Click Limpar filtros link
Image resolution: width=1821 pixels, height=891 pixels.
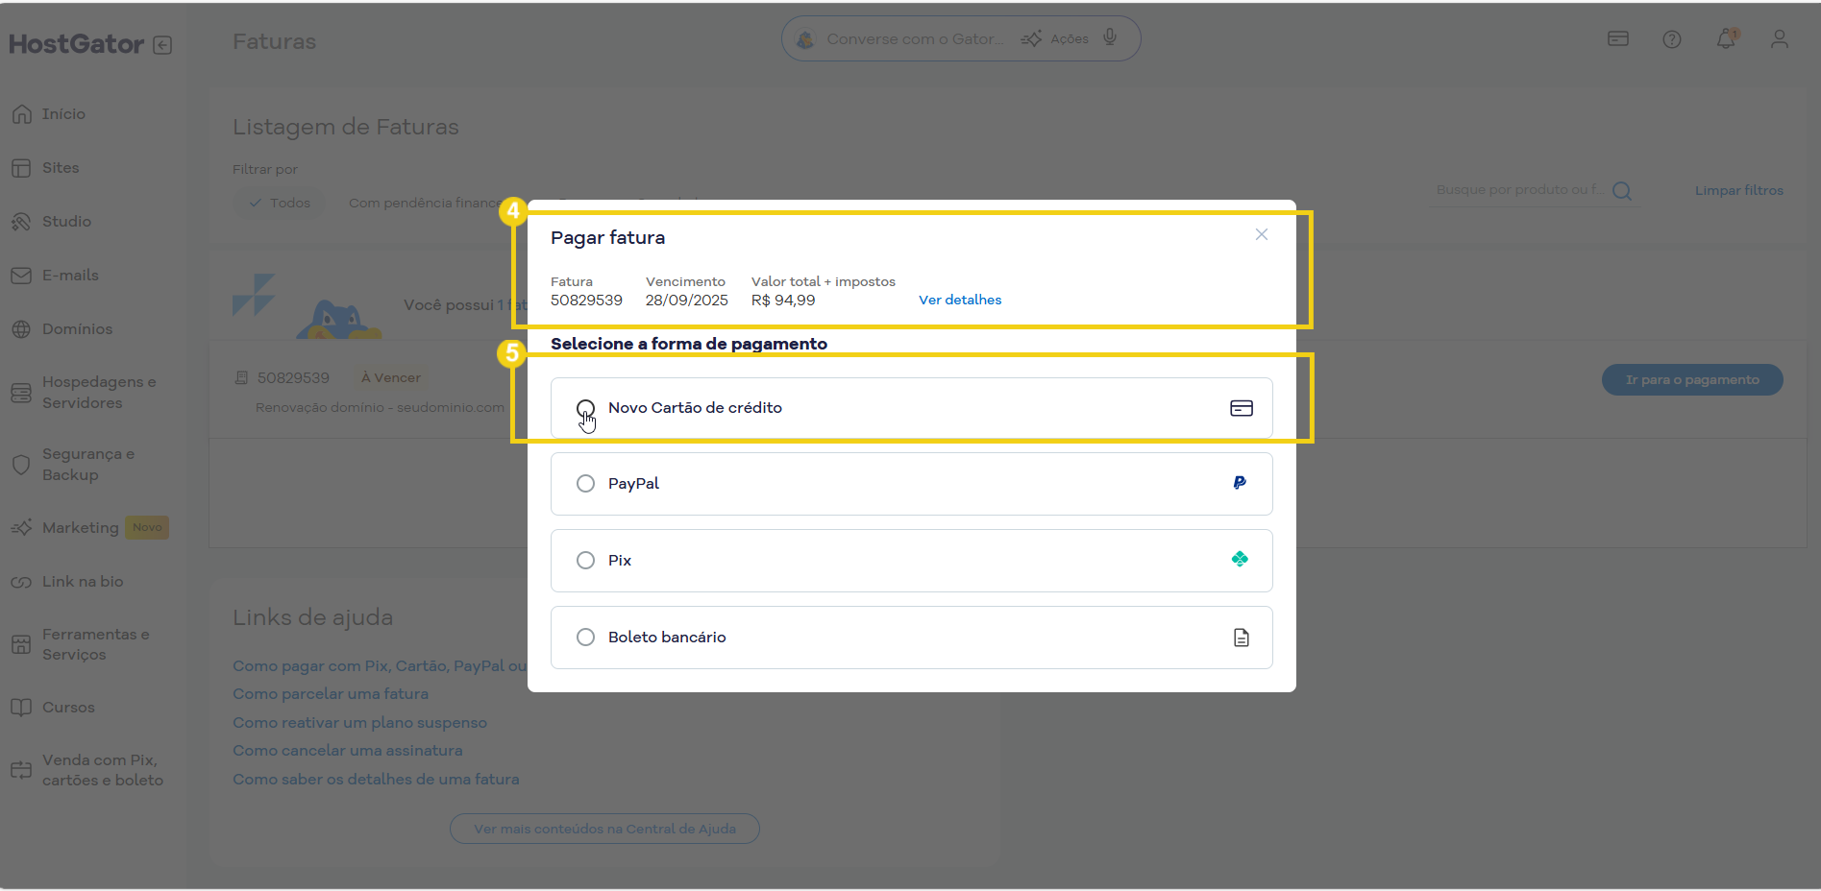(1738, 191)
